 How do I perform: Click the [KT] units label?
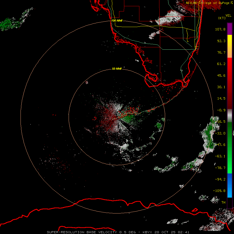pos(222,18)
